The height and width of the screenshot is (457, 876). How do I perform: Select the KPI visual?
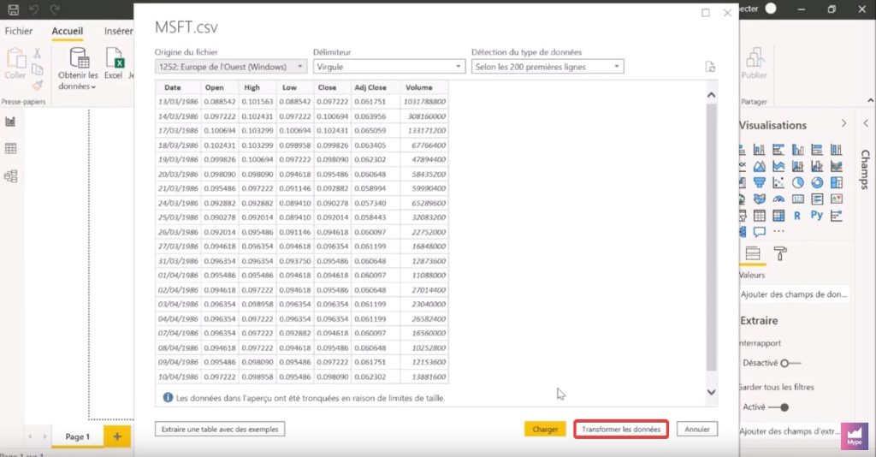coord(837,199)
